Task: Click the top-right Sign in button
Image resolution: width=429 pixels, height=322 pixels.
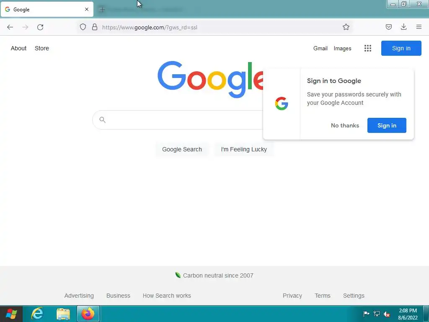Action: pos(401,48)
